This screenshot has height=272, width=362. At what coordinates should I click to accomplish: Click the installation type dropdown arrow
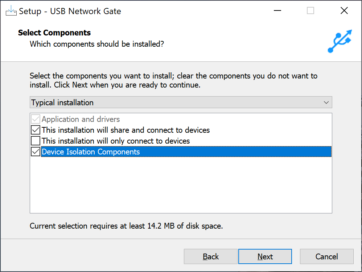[326, 102]
